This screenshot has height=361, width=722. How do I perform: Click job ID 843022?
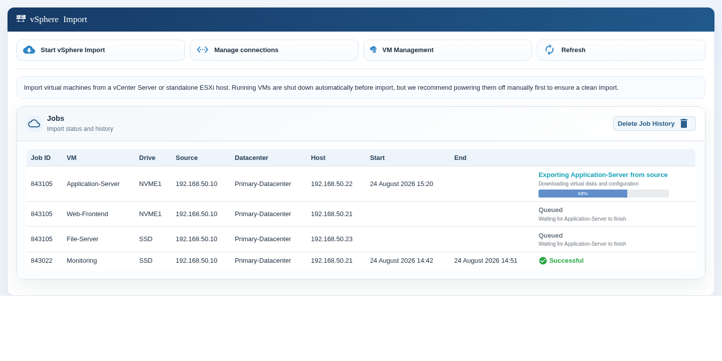tap(42, 260)
